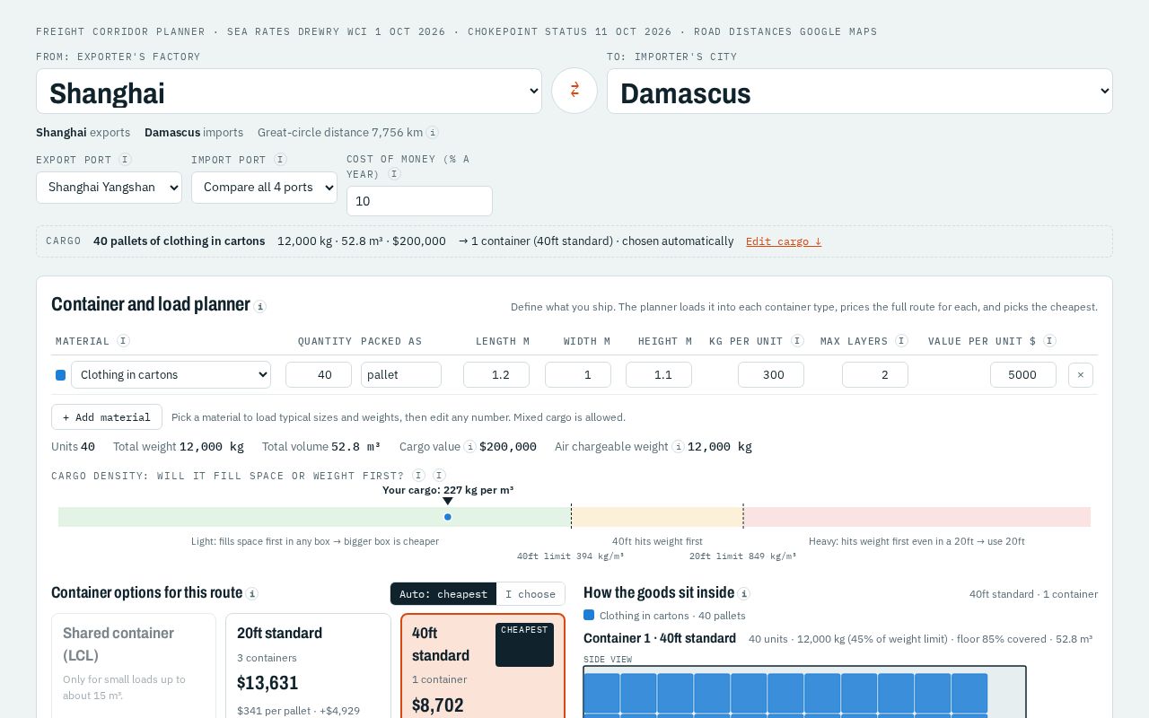Click the Edit cargo link
The width and height of the screenshot is (1149, 718).
[784, 241]
